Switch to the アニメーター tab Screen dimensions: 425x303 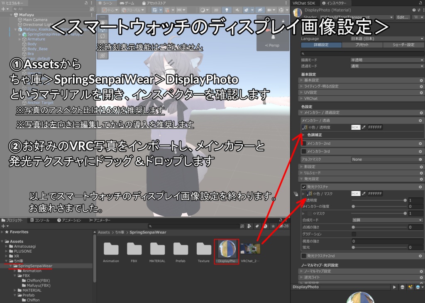click(x=100, y=220)
